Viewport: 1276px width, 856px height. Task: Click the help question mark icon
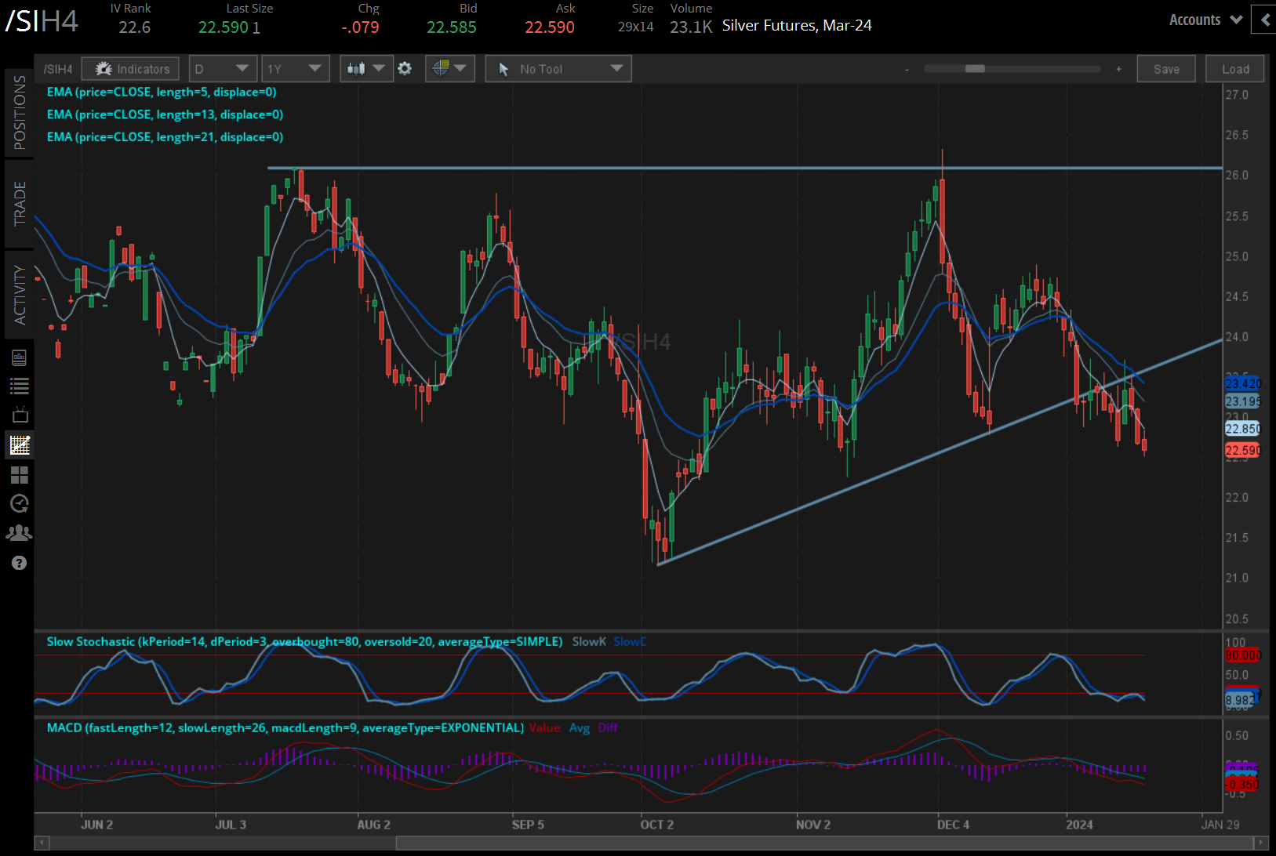click(20, 563)
